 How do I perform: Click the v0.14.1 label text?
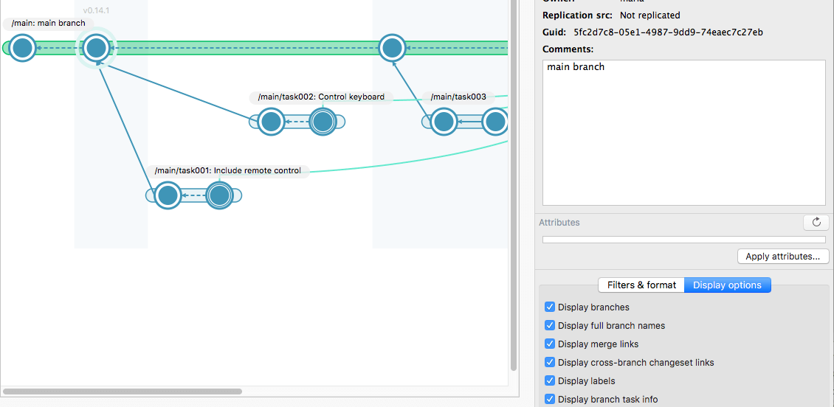96,10
